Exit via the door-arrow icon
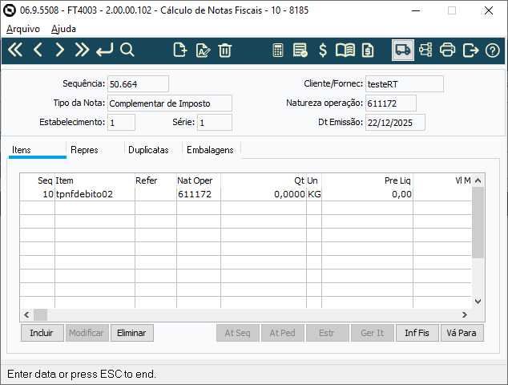 point(470,51)
